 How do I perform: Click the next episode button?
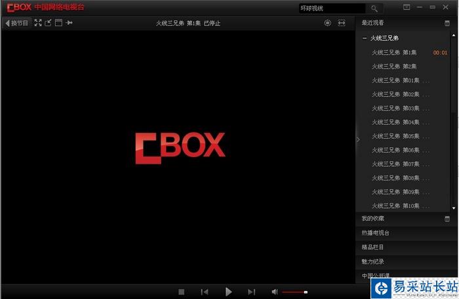pyautogui.click(x=251, y=292)
